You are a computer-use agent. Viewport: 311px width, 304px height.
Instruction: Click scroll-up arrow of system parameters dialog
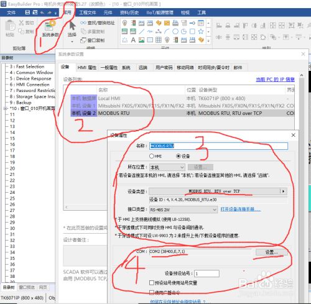[x=302, y=75]
